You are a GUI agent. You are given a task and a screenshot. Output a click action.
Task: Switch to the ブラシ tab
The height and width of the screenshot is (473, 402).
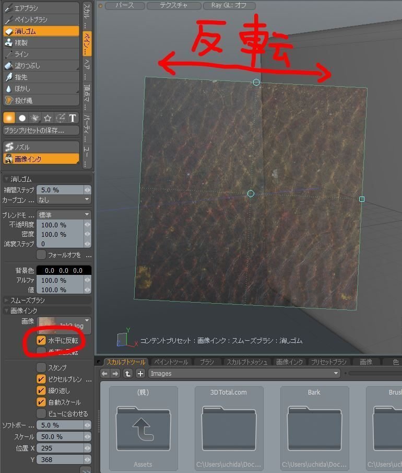pos(207,362)
